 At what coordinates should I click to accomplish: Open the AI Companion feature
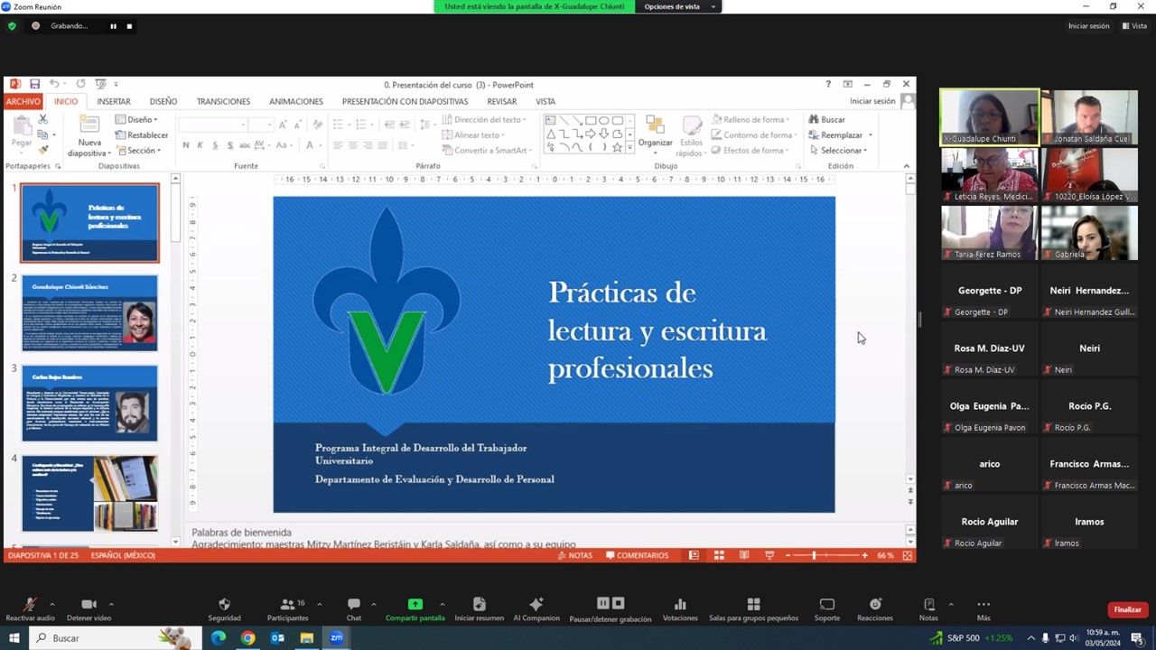[536, 605]
